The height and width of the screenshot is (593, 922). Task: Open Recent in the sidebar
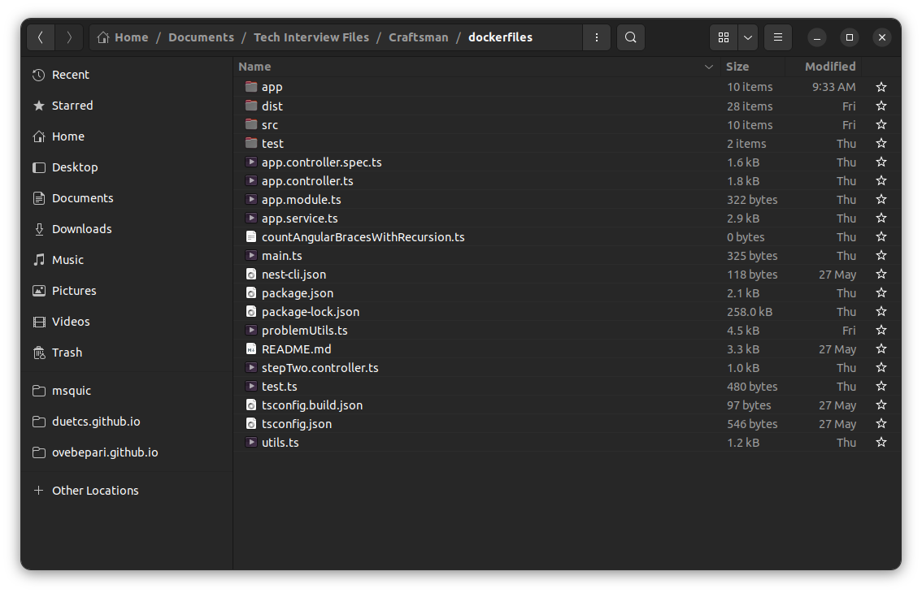point(126,75)
